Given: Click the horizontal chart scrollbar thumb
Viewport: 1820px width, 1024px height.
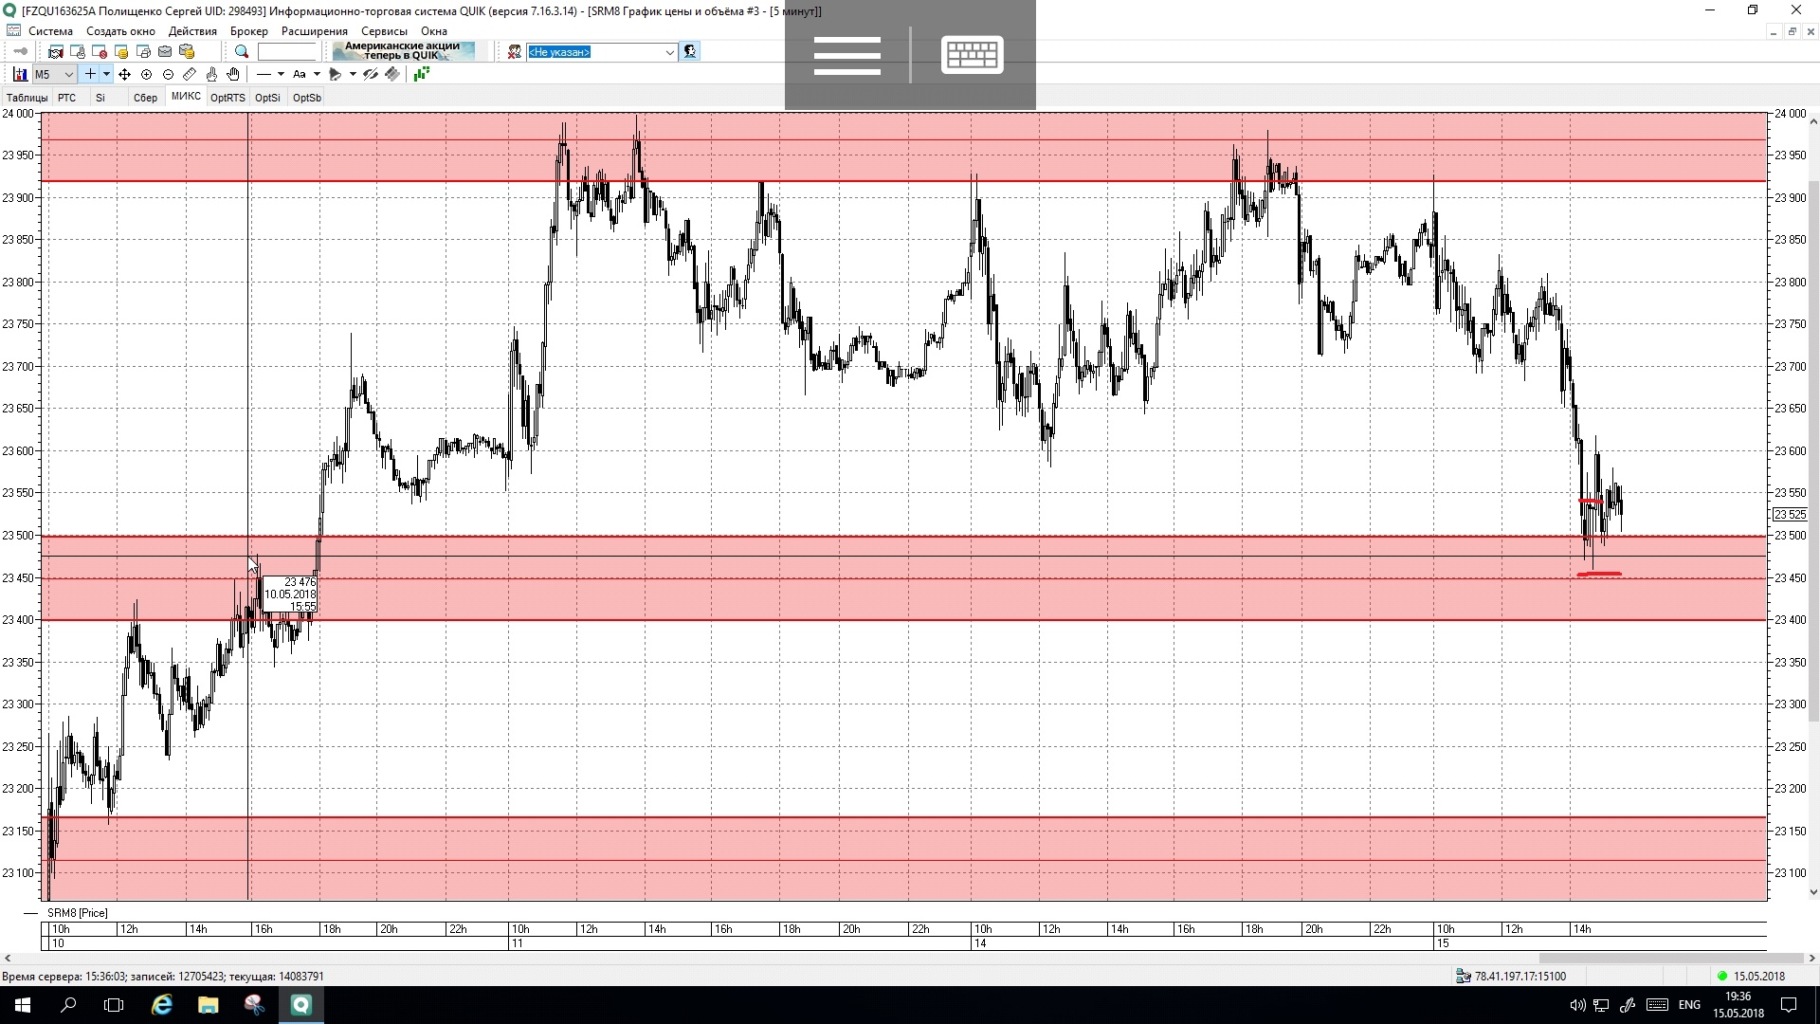Looking at the screenshot, I should 1673,959.
